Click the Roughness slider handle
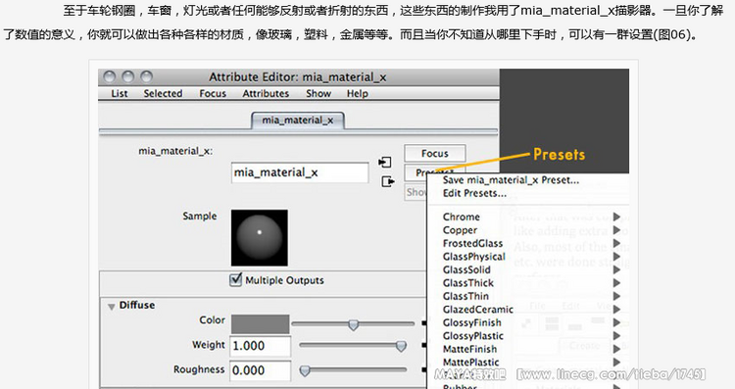Image resolution: width=735 pixels, height=389 pixels. click(x=305, y=370)
